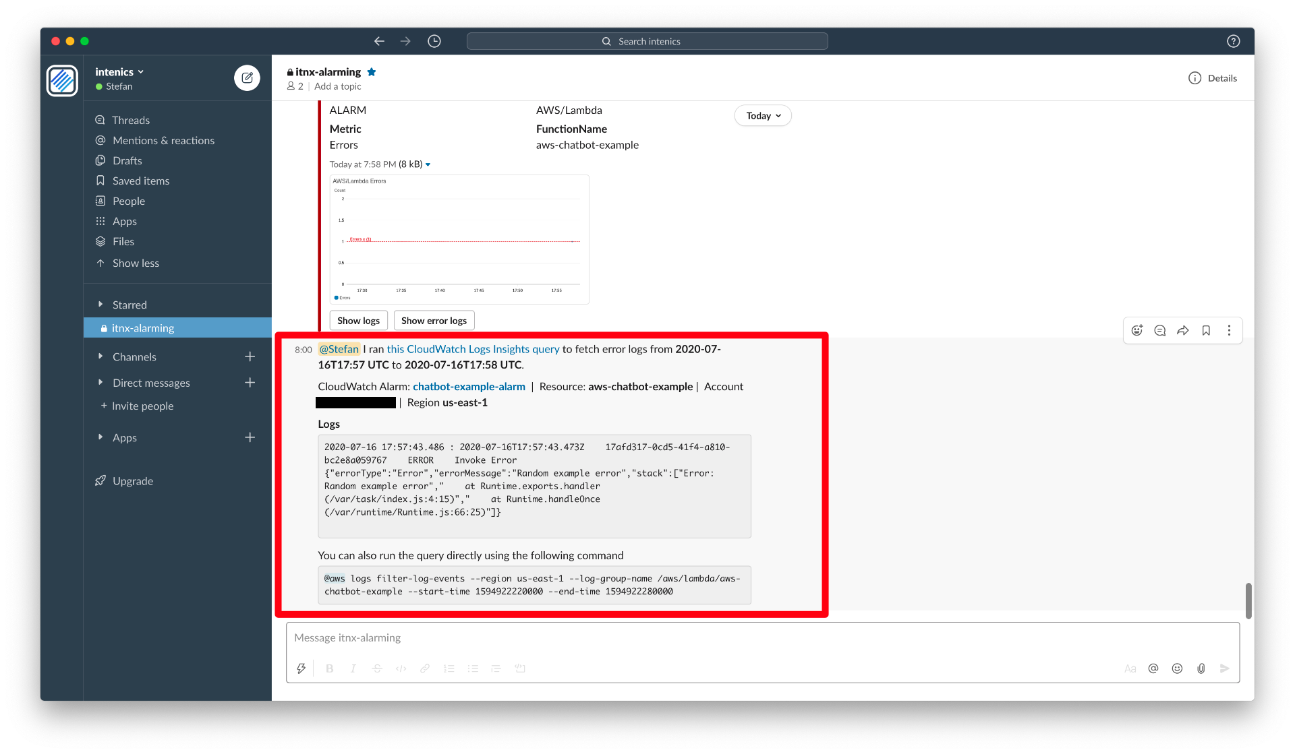Reply in thread icon on message
Screen dimensions: 1295x754
[x=1160, y=330]
